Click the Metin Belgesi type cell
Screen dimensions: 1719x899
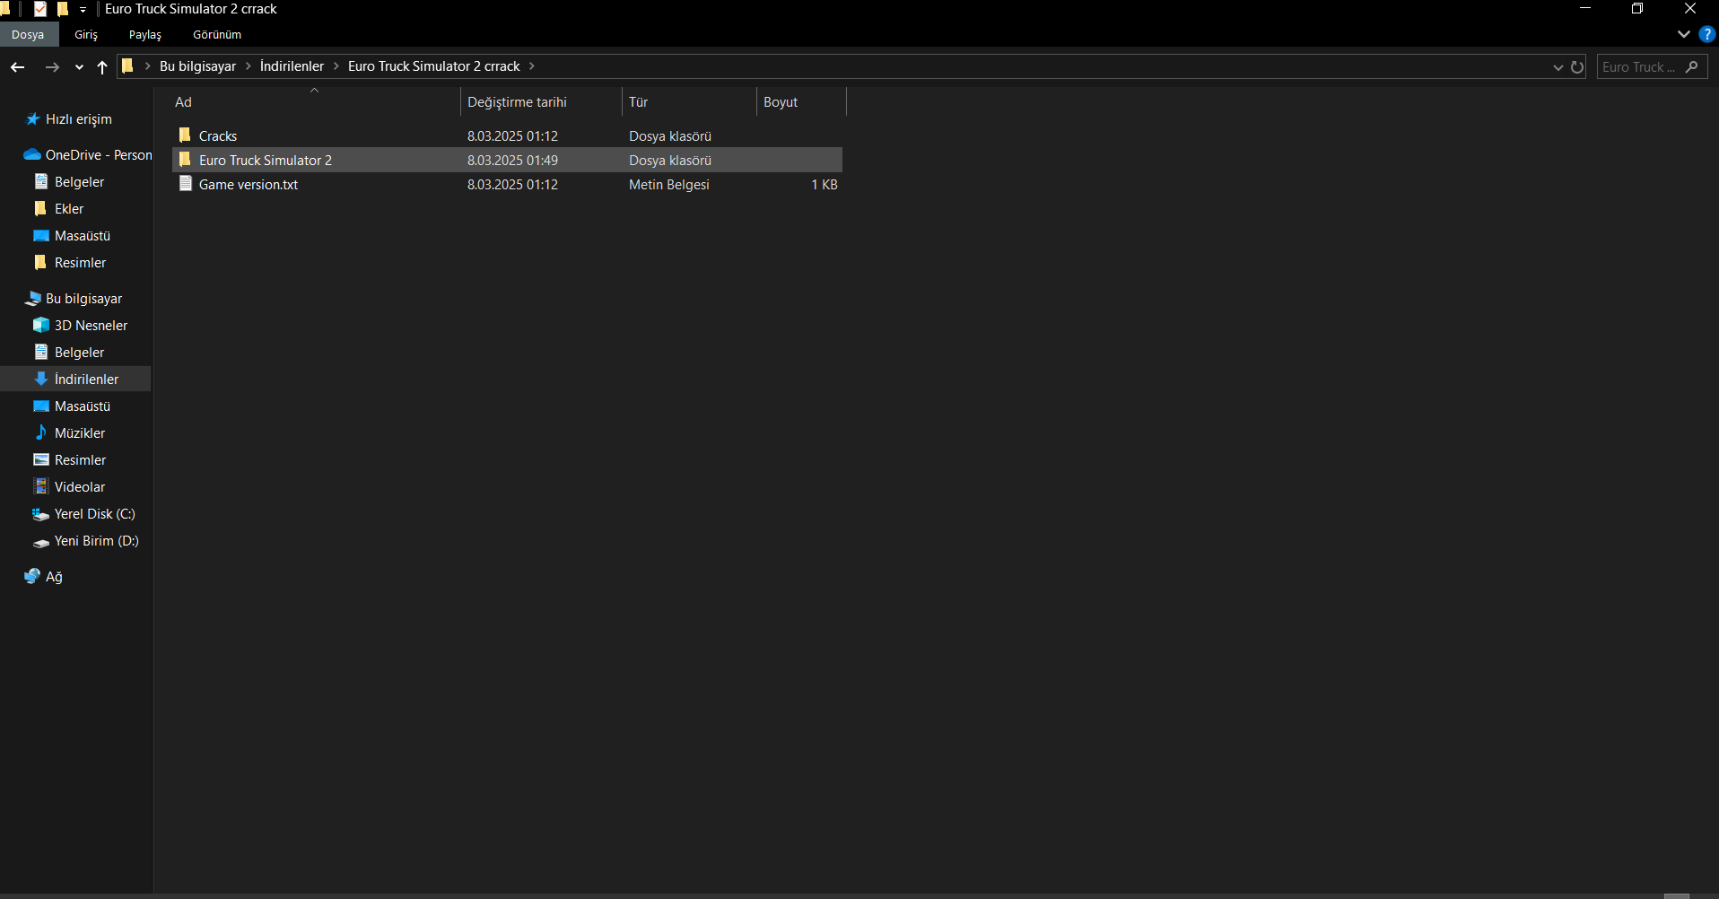coord(669,185)
